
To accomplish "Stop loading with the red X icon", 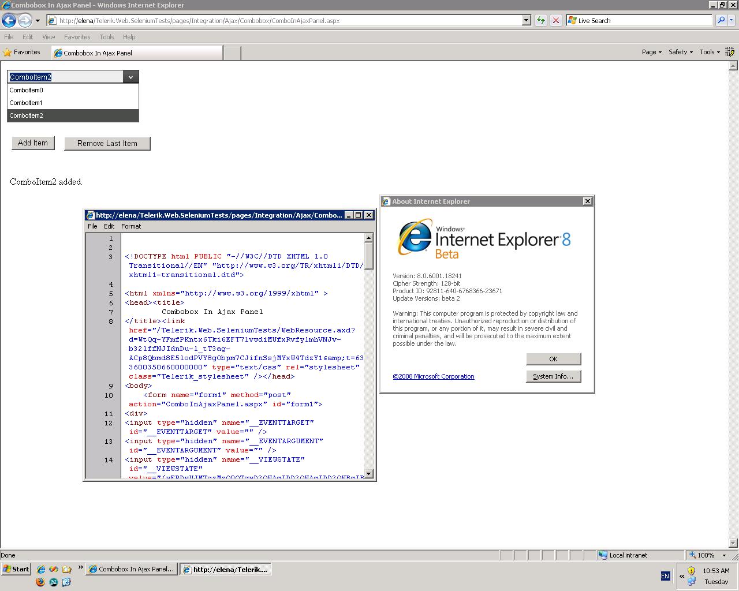I will click(555, 20).
